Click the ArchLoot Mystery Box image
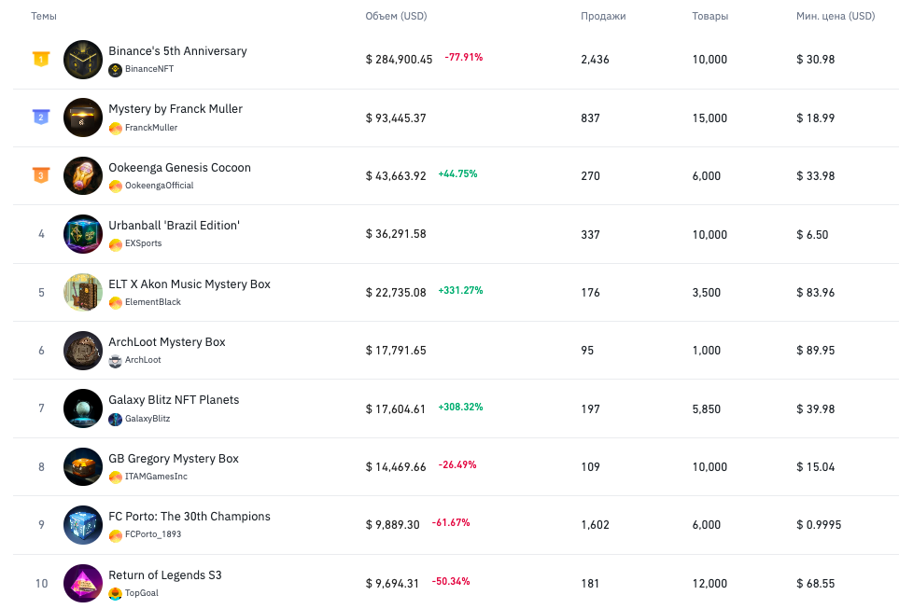The height and width of the screenshot is (609, 899). pyautogui.click(x=83, y=351)
